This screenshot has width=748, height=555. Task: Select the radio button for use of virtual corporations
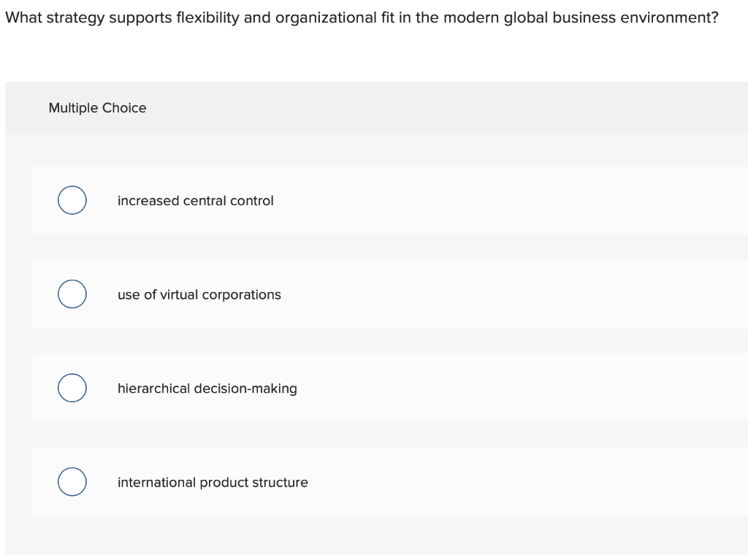tap(72, 294)
